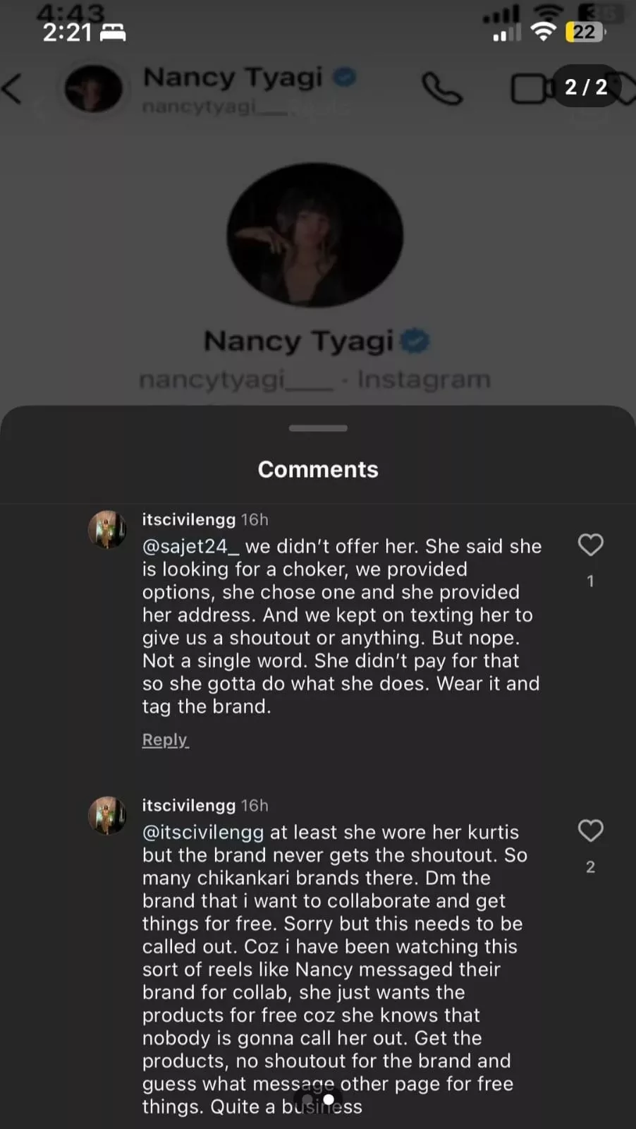
Task: Tap the blue verified badge beside the header name
Action: pos(344,76)
